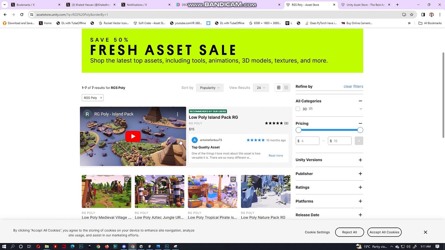Read more of the Top Quality Asset review
Image resolution: width=445 pixels, height=250 pixels.
pyautogui.click(x=276, y=156)
